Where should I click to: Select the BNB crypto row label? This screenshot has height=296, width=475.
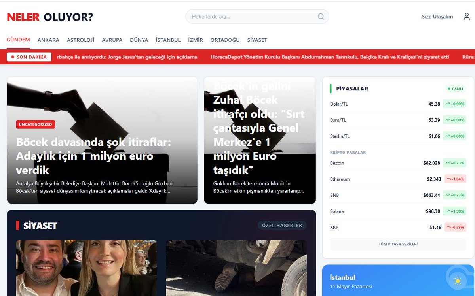pyautogui.click(x=334, y=195)
